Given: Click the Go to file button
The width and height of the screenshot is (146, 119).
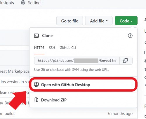Looking at the screenshot, I should coord(69,21).
